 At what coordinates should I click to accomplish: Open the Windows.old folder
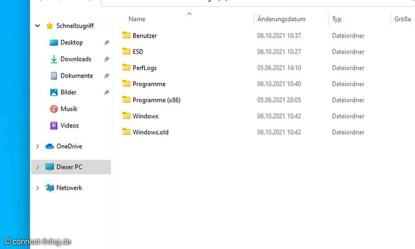point(150,132)
